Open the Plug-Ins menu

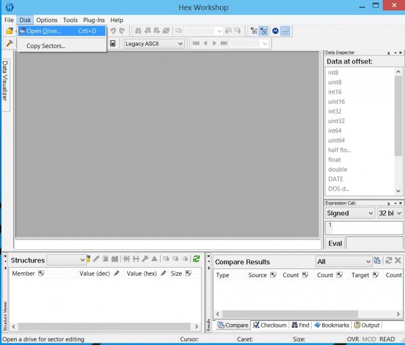pyautogui.click(x=94, y=20)
